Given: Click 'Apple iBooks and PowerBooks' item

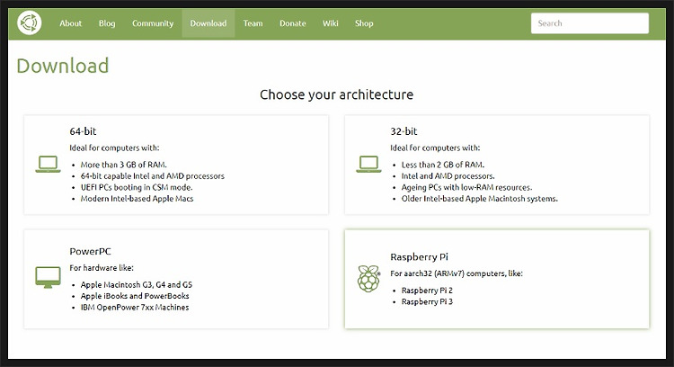Looking at the screenshot, I should tap(135, 296).
